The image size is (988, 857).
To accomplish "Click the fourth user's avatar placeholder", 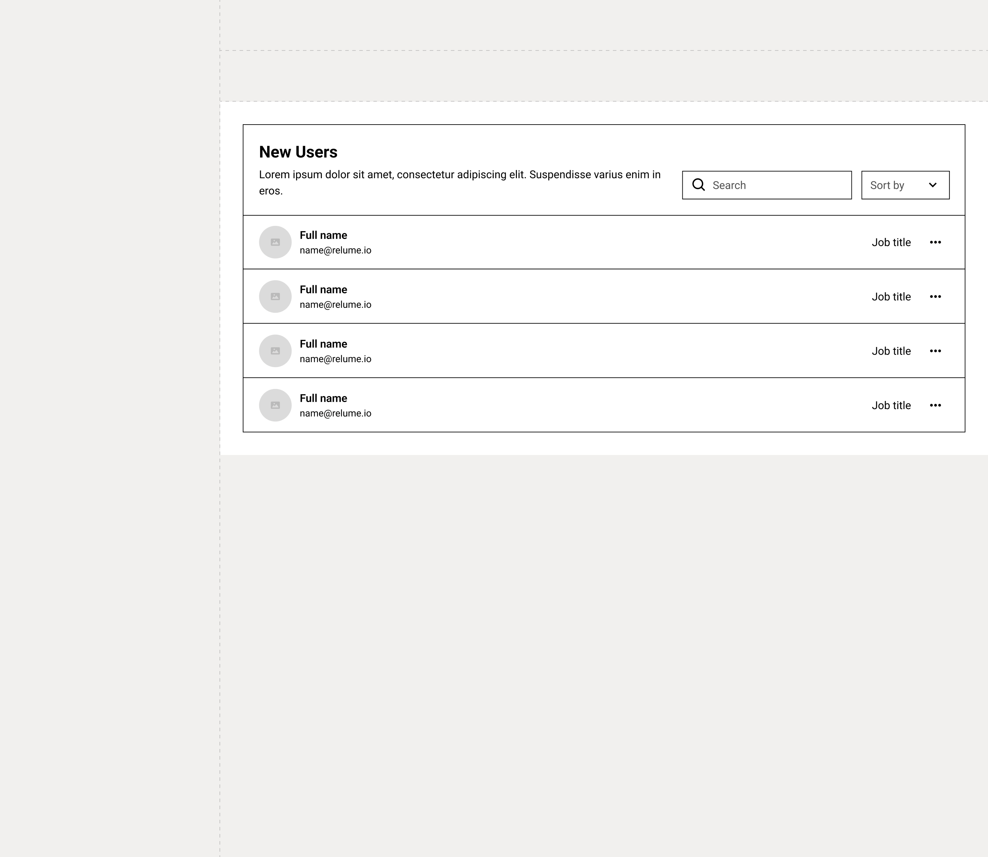I will [275, 405].
